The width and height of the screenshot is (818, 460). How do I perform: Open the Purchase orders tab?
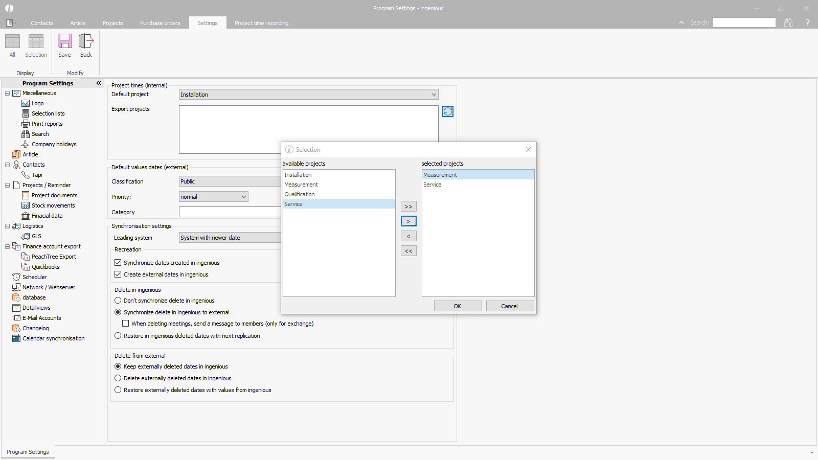pyautogui.click(x=160, y=23)
